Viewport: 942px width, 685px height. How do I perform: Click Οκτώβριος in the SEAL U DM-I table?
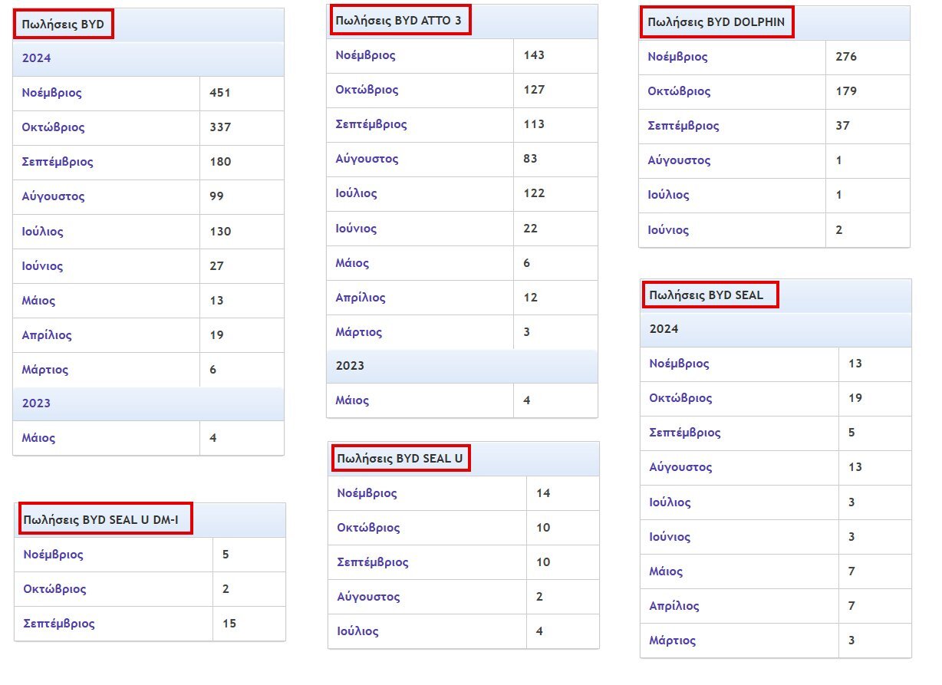coord(54,589)
